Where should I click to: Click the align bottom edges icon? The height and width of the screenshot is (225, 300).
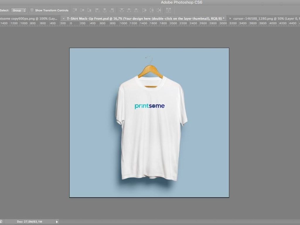click(x=89, y=10)
